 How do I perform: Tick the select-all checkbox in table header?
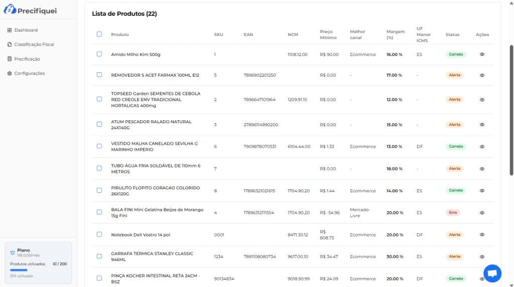[99, 34]
